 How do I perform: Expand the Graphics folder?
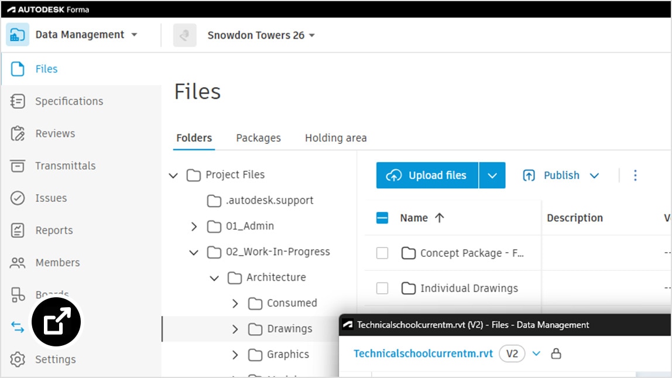235,355
